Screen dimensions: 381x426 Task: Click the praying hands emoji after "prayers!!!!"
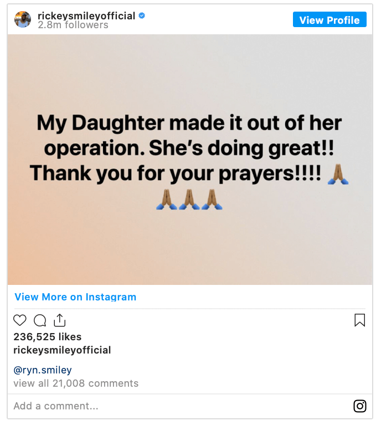pyautogui.click(x=337, y=174)
